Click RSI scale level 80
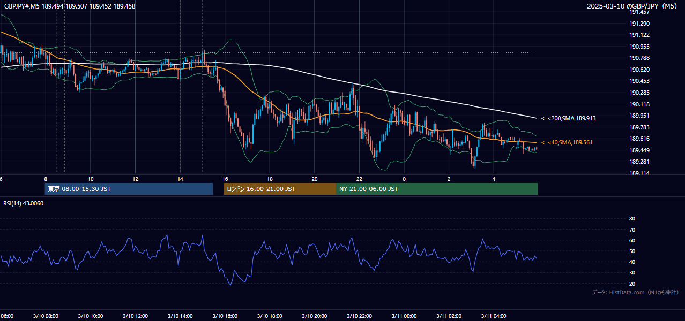 632,219
